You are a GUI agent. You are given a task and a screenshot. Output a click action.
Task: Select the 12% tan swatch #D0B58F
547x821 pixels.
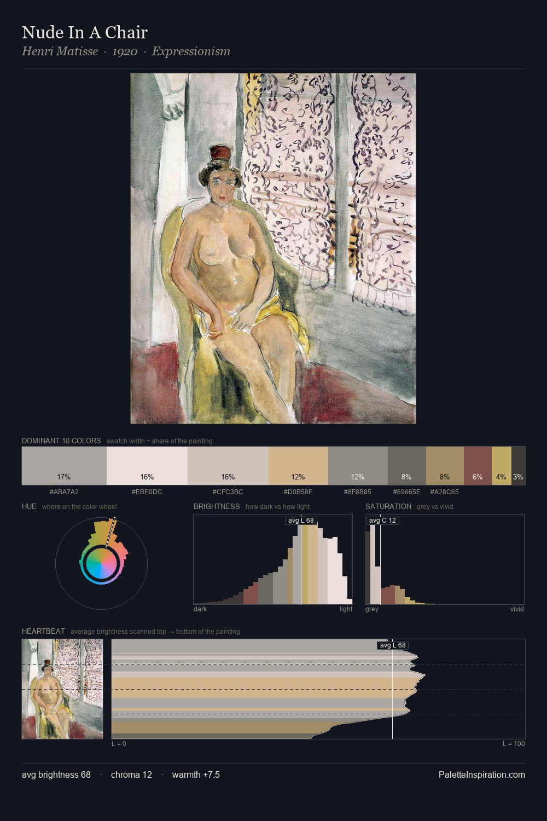click(298, 466)
